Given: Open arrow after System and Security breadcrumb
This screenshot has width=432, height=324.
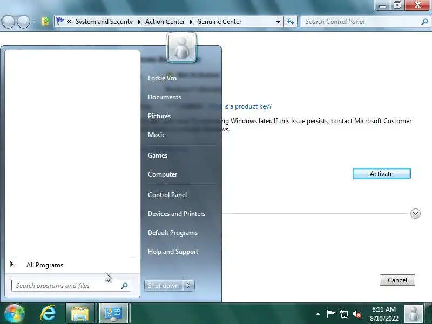Looking at the screenshot, I should (x=139, y=22).
